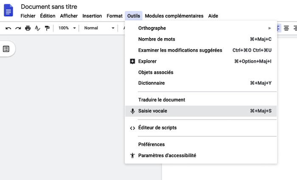Open the Normal text style dropdown
Screen dimensions: 297x180
pos(99,28)
